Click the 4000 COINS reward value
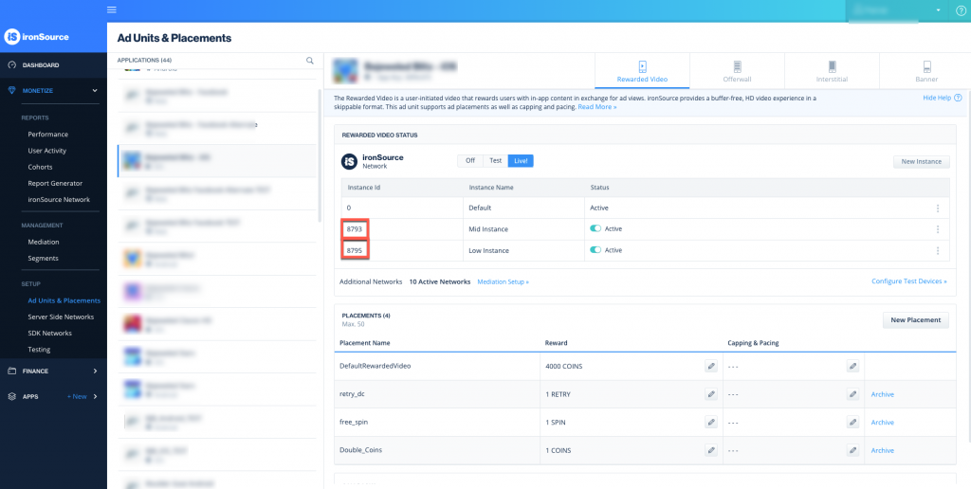 563,366
